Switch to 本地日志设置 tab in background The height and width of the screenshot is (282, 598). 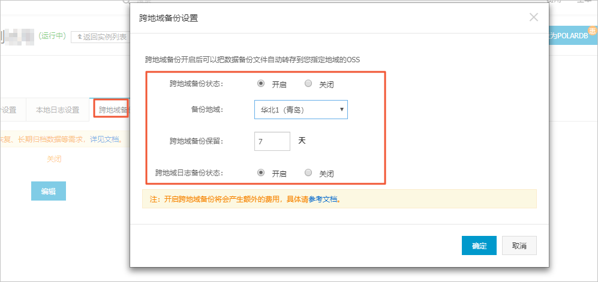click(x=58, y=110)
